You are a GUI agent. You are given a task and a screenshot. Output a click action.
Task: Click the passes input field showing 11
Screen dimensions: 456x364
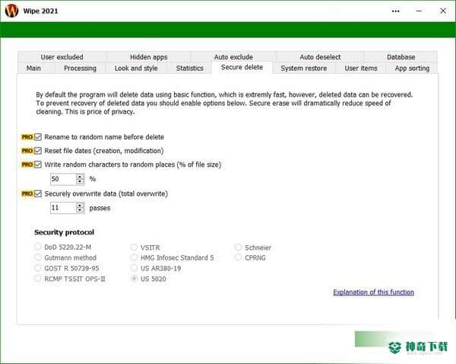click(63, 208)
